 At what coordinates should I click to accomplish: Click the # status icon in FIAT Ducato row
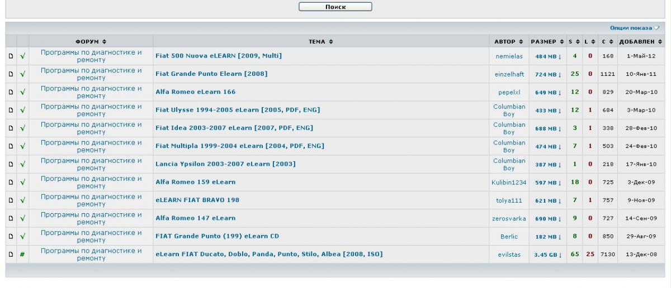[23, 255]
